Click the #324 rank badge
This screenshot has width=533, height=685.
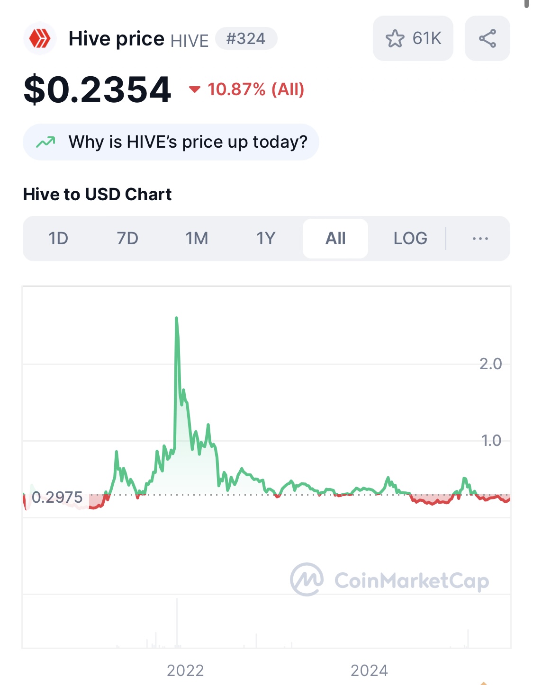[x=246, y=38]
